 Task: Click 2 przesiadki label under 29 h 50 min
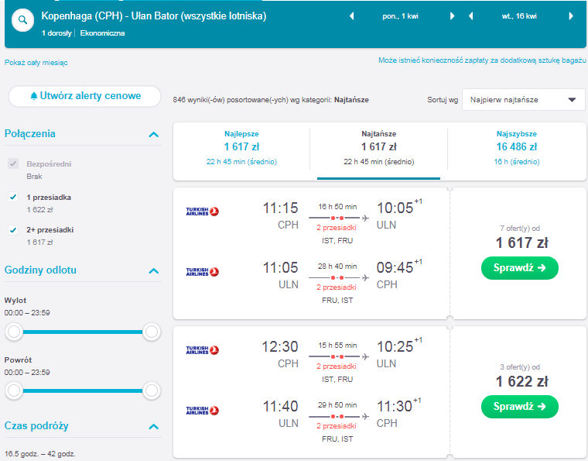click(x=337, y=426)
